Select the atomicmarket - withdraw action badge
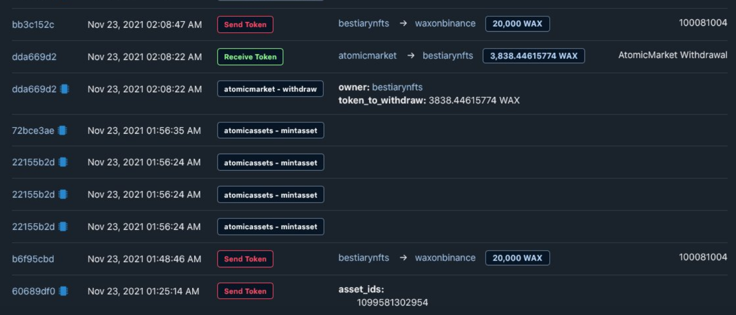Image resolution: width=736 pixels, height=315 pixels. click(270, 89)
